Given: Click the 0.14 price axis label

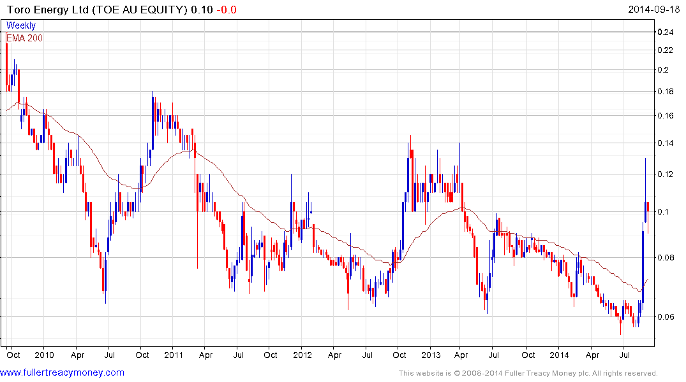Looking at the screenshot, I should coord(667,143).
